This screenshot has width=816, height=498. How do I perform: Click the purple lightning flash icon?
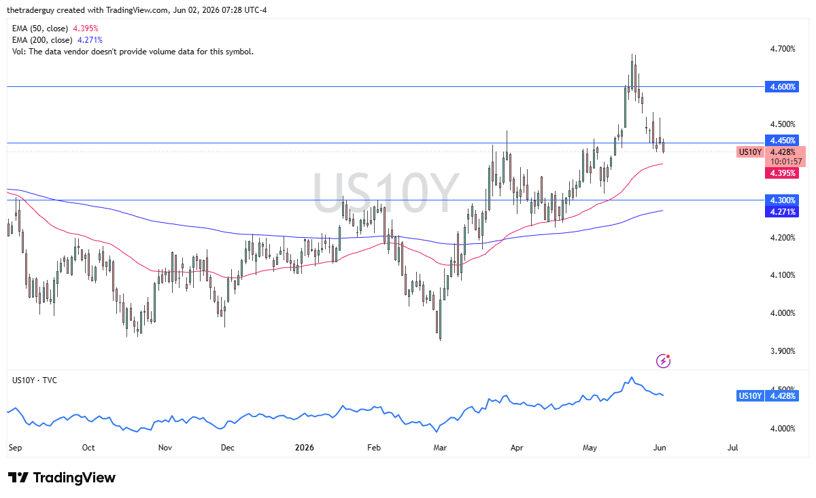664,361
